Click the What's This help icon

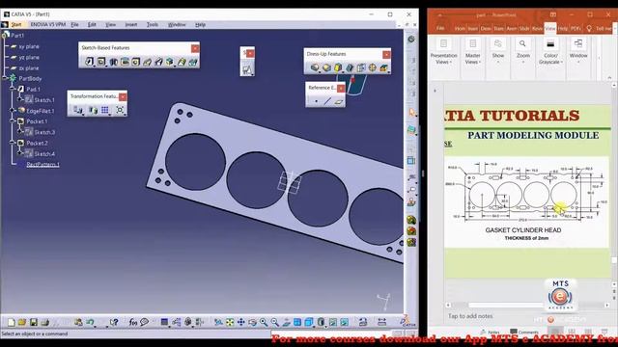pos(114,323)
